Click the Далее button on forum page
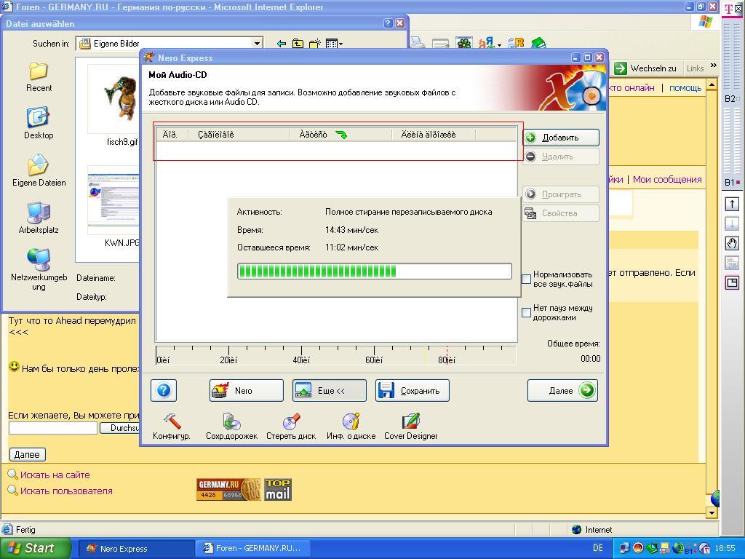The height and width of the screenshot is (559, 745). pos(27,454)
